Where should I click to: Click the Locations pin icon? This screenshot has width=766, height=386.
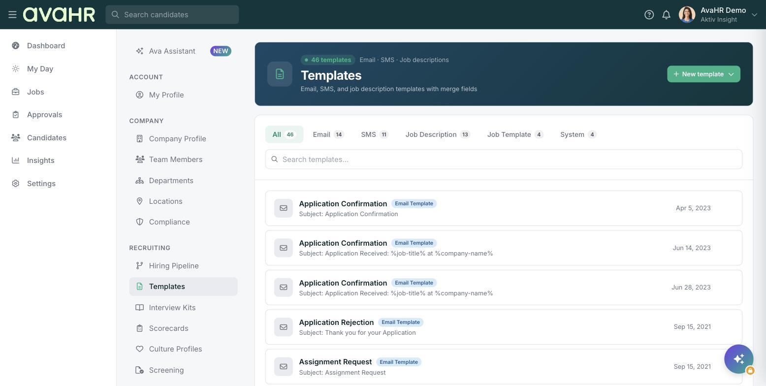(140, 201)
